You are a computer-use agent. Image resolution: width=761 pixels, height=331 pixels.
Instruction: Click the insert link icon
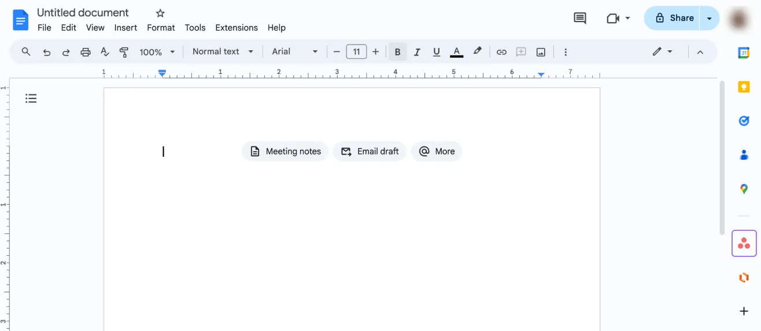(501, 52)
